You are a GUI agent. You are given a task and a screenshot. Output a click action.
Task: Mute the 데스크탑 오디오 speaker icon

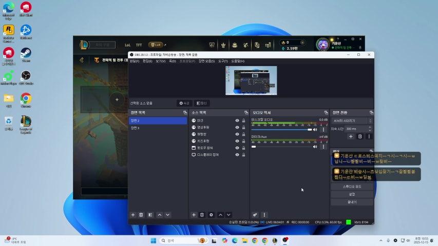point(315,130)
